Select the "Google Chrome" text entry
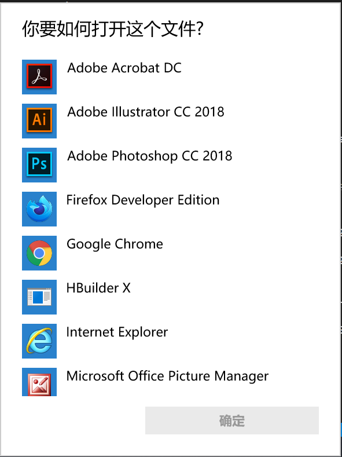Screen dimensions: 342x457 [115, 244]
